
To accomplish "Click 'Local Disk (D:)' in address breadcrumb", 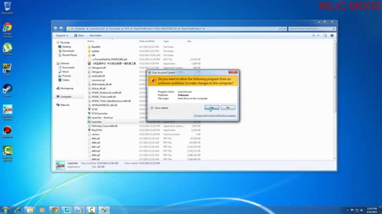I will click(97, 29).
